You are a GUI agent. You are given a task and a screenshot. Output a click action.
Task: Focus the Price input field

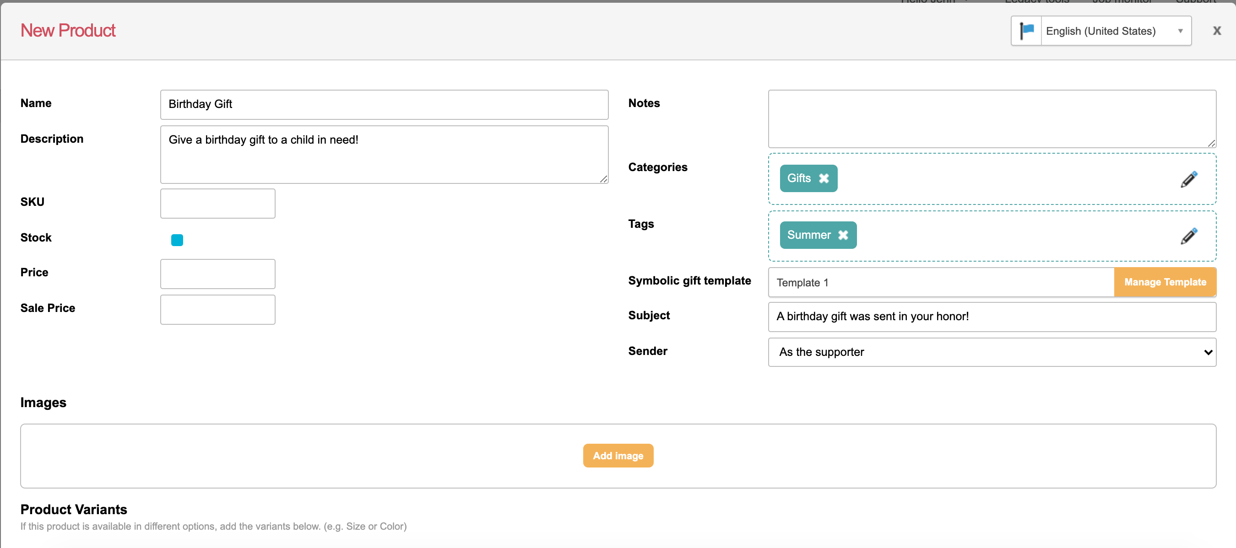[217, 274]
